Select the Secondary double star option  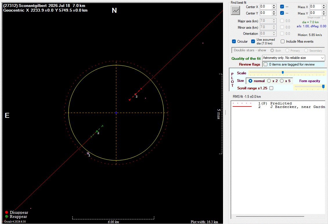306,50
